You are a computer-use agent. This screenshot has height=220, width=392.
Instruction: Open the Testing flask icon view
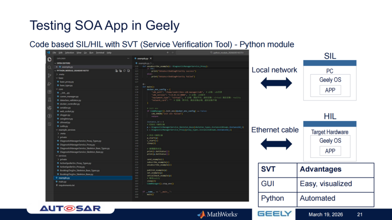[x=50, y=100]
